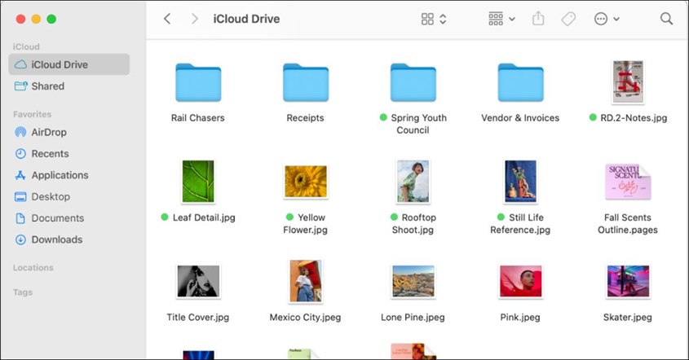Switch icon view with view selector
Image resolution: width=689 pixels, height=360 pixels.
434,19
